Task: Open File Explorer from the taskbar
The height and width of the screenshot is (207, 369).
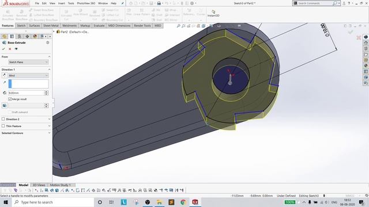Action: click(x=159, y=202)
